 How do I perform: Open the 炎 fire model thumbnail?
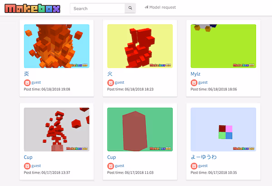pos(57,46)
